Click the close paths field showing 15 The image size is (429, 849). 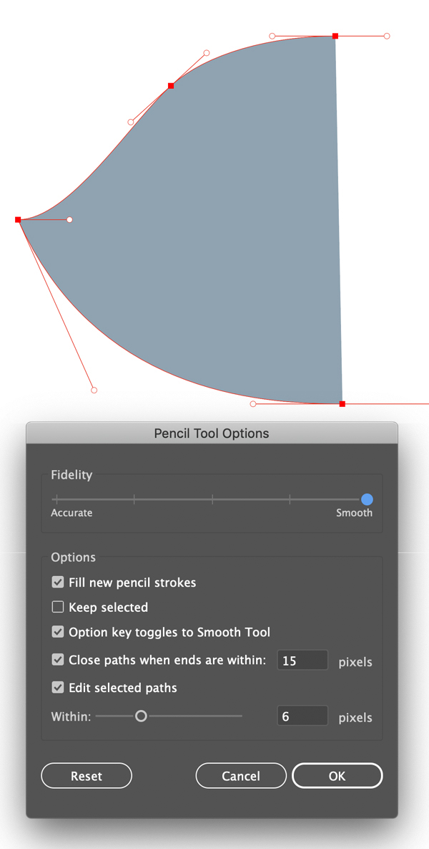pos(302,661)
